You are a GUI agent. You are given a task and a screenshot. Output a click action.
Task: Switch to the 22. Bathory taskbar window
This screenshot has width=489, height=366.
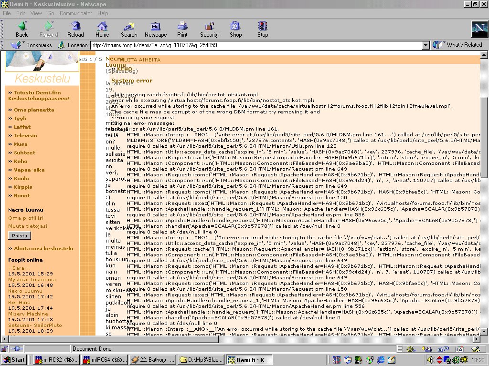click(153, 360)
